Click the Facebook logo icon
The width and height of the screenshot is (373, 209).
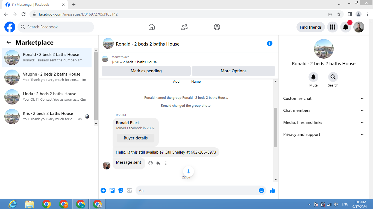pos(10,27)
